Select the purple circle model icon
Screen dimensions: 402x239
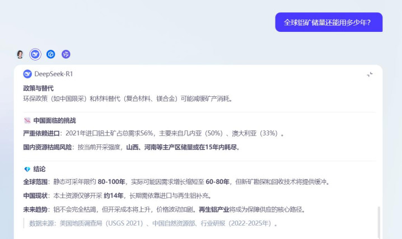[x=66, y=54]
